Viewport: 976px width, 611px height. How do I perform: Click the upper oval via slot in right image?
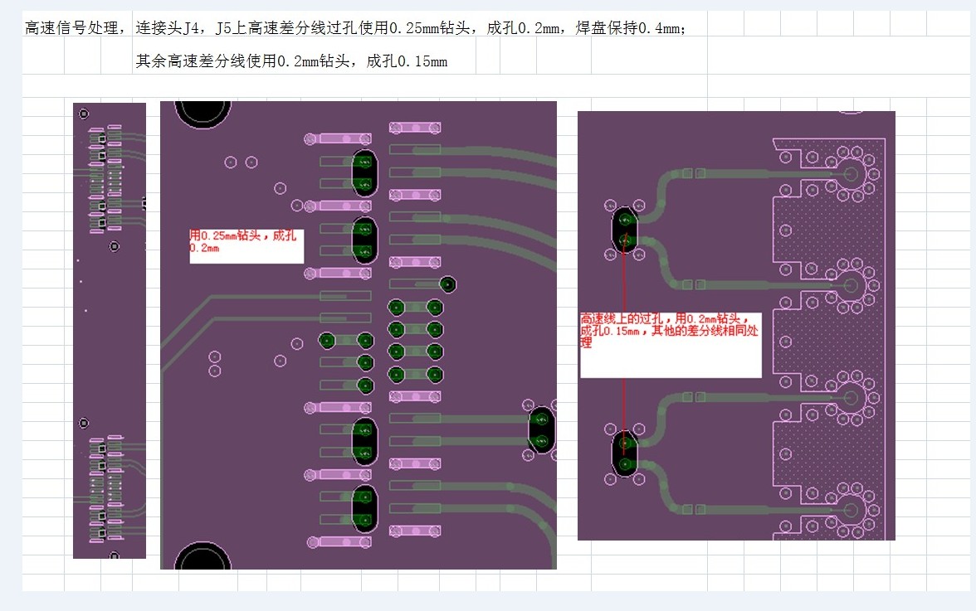(x=625, y=230)
